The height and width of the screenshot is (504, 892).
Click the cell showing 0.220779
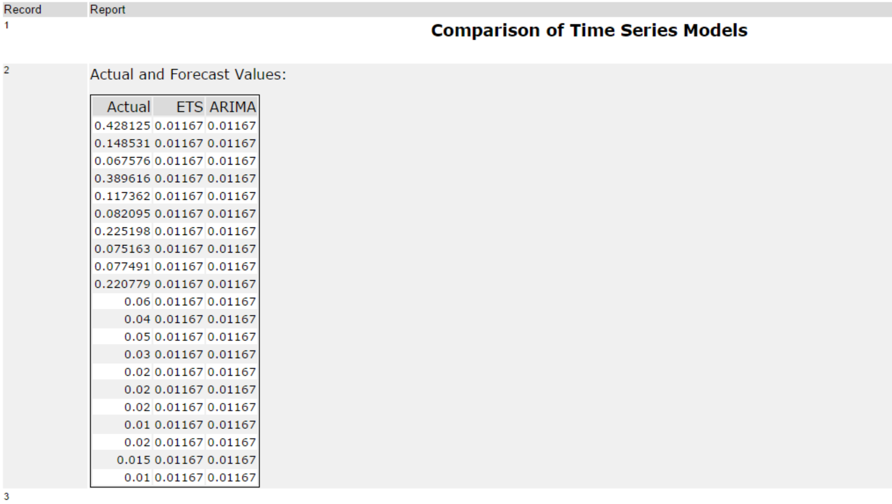(x=123, y=284)
